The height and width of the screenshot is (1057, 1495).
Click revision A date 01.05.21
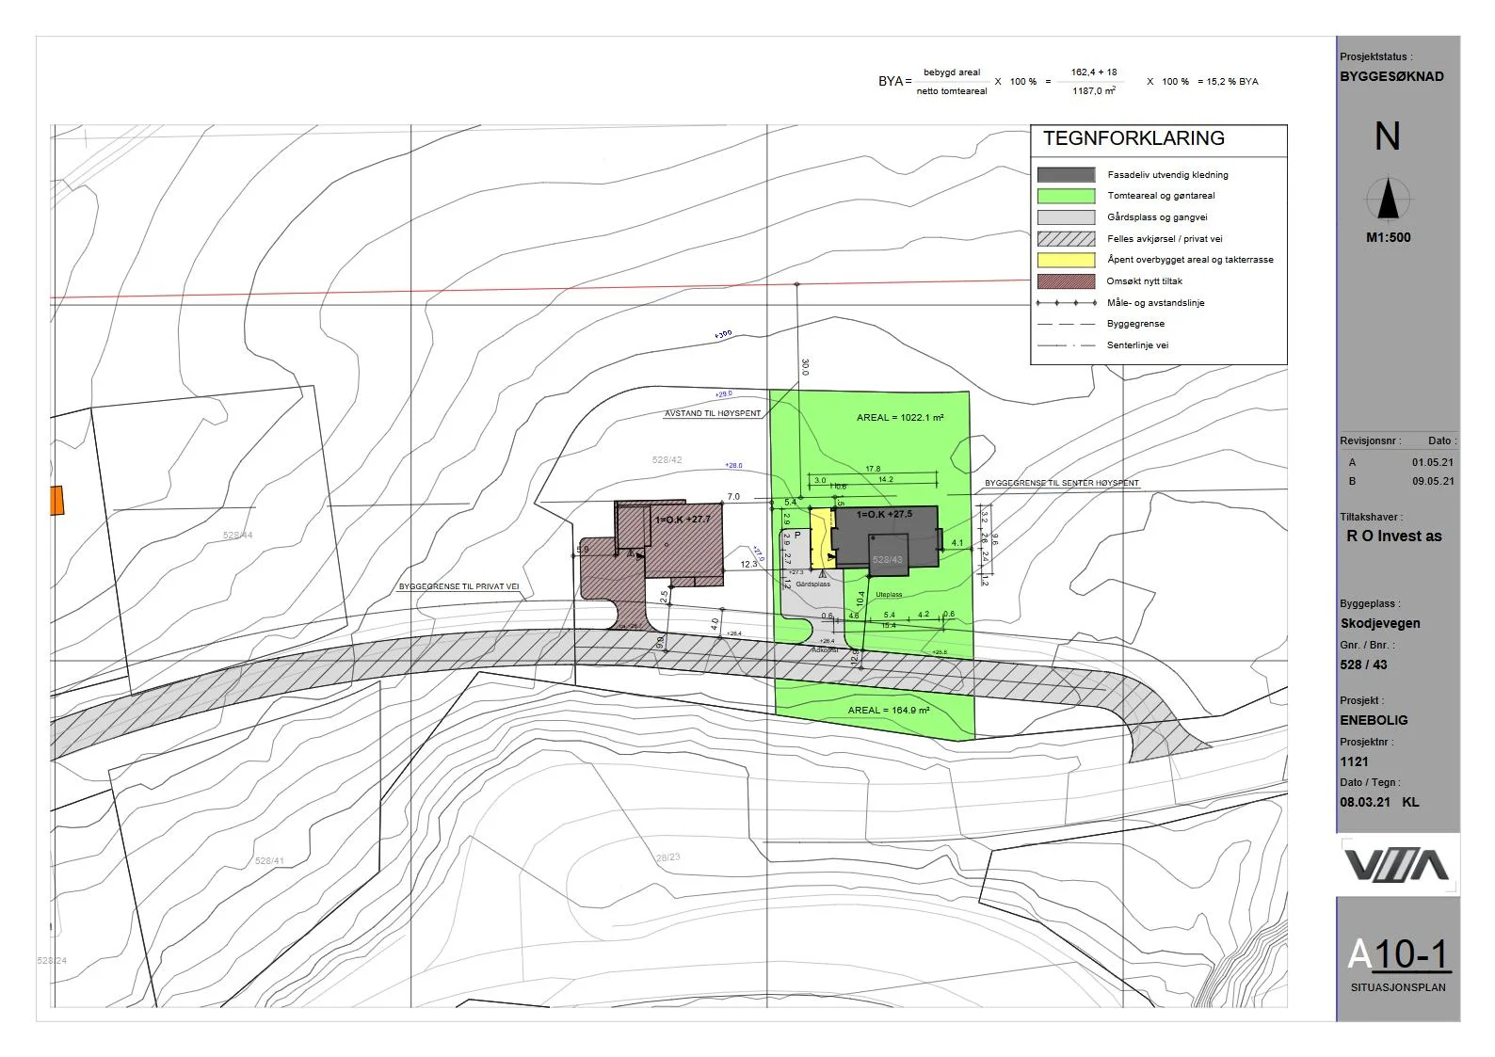1433,462
